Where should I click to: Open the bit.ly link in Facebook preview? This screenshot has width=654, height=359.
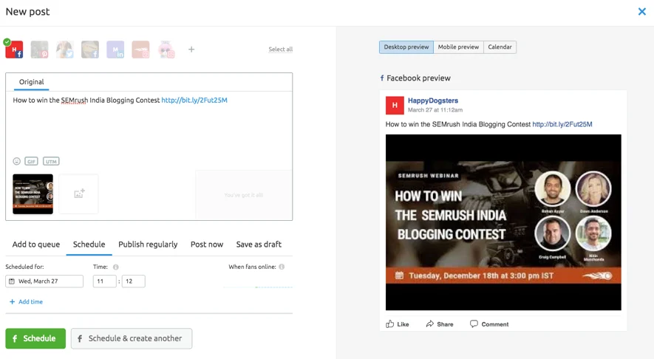(x=562, y=124)
